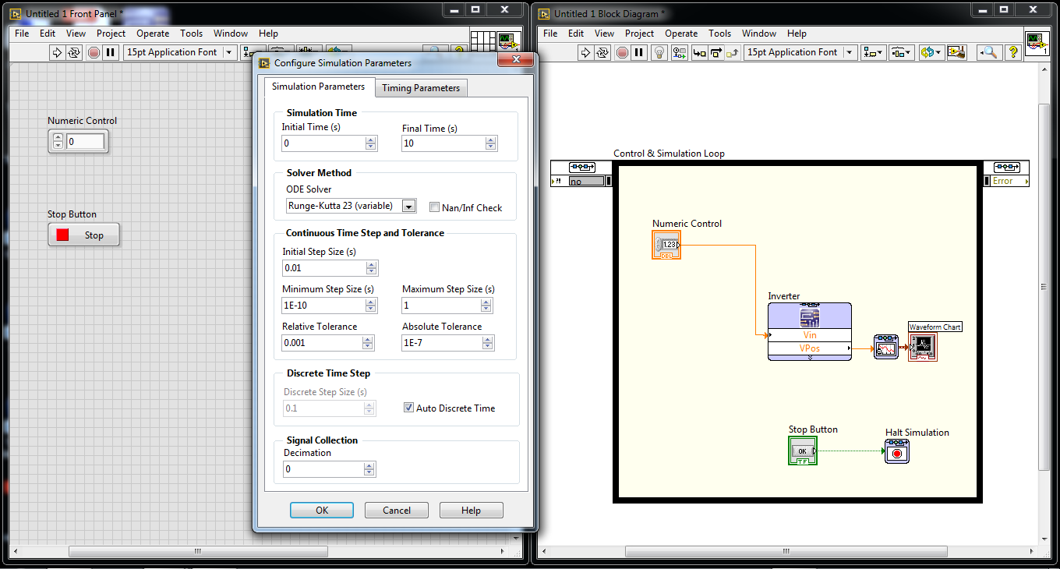
Task: Click the Run Continuously icon on the front panel
Action: (73, 52)
